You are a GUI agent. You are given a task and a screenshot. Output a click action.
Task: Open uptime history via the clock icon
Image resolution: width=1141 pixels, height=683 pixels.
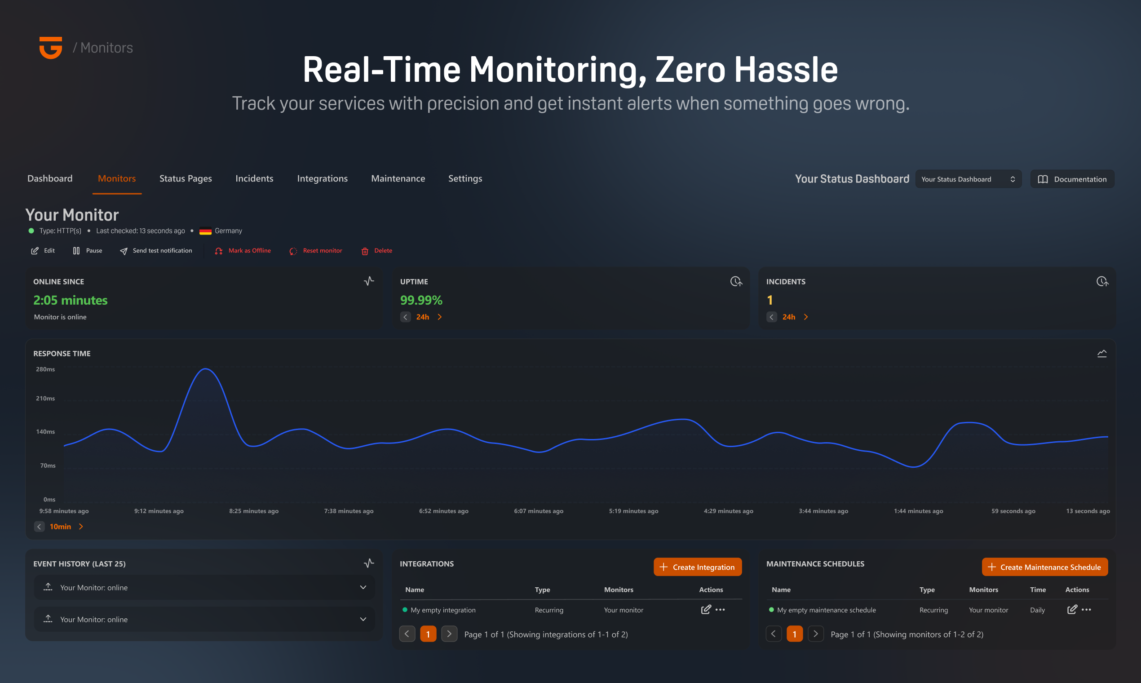736,281
